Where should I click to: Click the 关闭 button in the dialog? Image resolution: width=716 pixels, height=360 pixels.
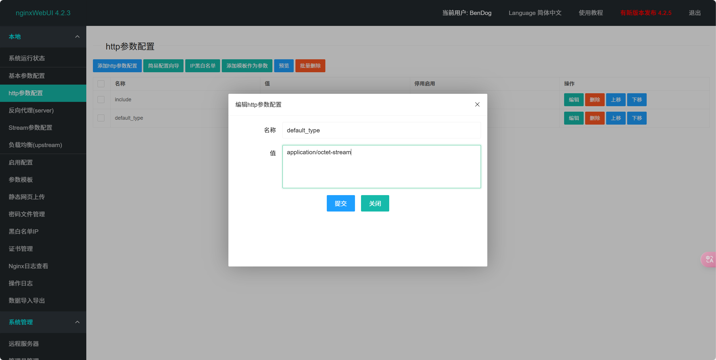point(375,203)
